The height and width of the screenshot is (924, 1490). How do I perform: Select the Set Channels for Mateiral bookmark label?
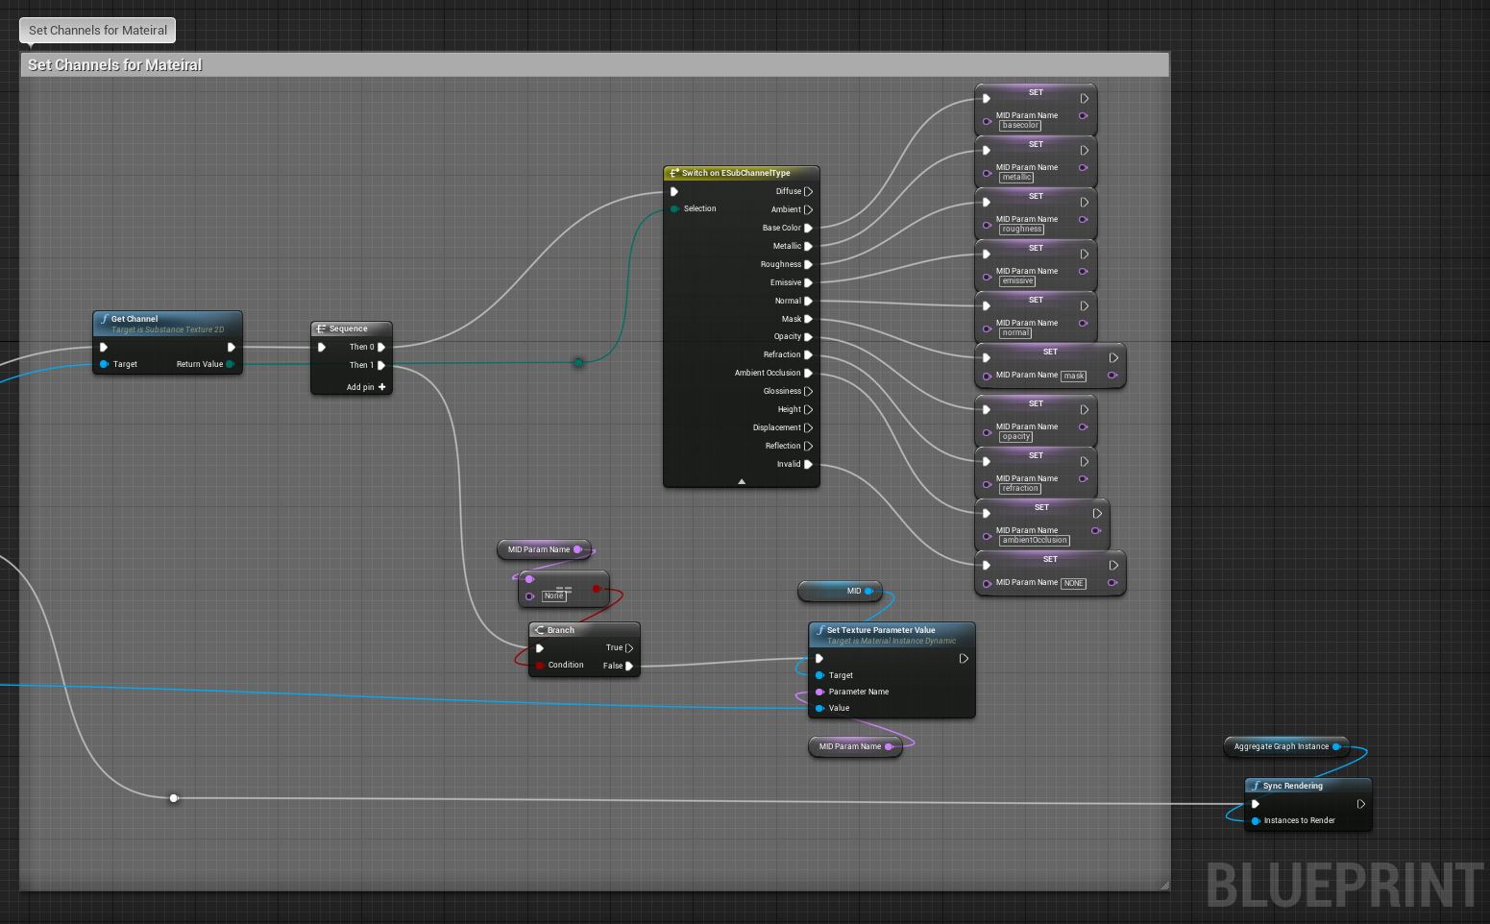(x=96, y=30)
